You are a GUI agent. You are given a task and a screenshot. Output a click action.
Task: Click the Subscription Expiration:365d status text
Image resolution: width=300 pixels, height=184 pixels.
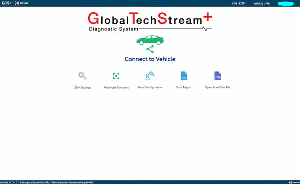[x=34, y=182]
